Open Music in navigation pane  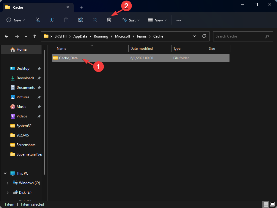pos(21,107)
